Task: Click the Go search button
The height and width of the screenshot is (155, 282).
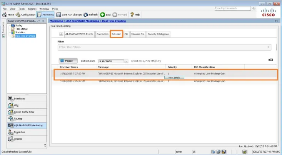Action: [254, 8]
